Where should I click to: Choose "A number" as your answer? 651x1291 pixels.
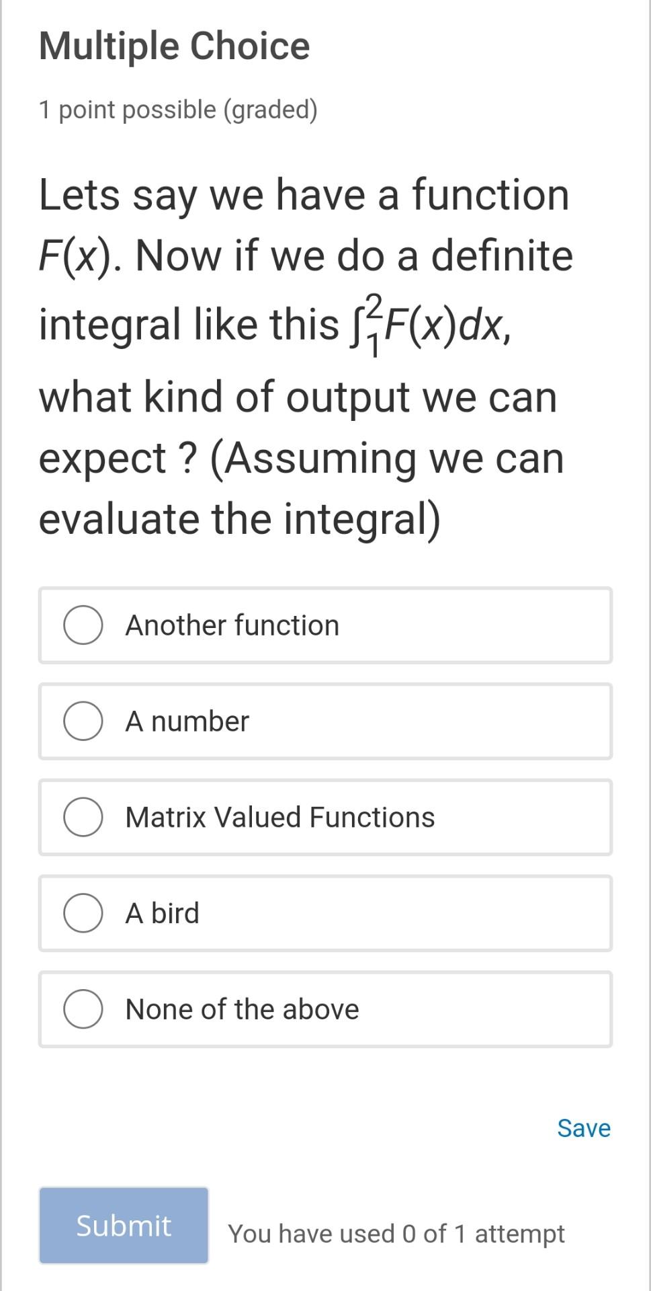(187, 721)
